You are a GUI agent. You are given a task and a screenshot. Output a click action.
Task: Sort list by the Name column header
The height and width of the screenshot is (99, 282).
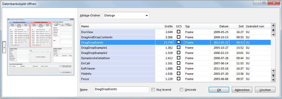(x=118, y=26)
